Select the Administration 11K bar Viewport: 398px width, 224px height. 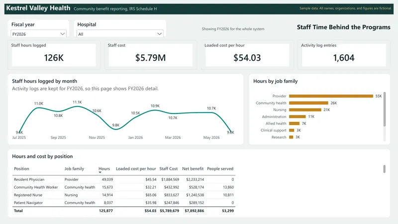298,116
